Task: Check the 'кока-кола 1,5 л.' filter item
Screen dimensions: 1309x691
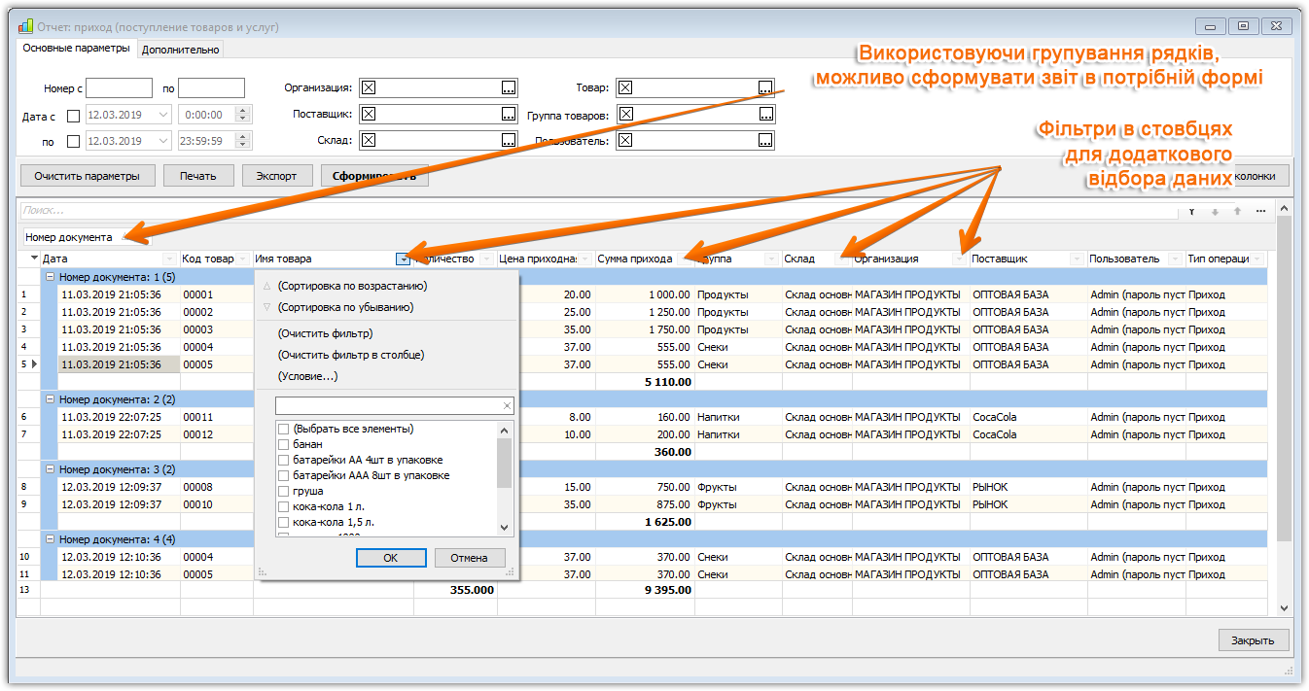Action: (x=283, y=522)
